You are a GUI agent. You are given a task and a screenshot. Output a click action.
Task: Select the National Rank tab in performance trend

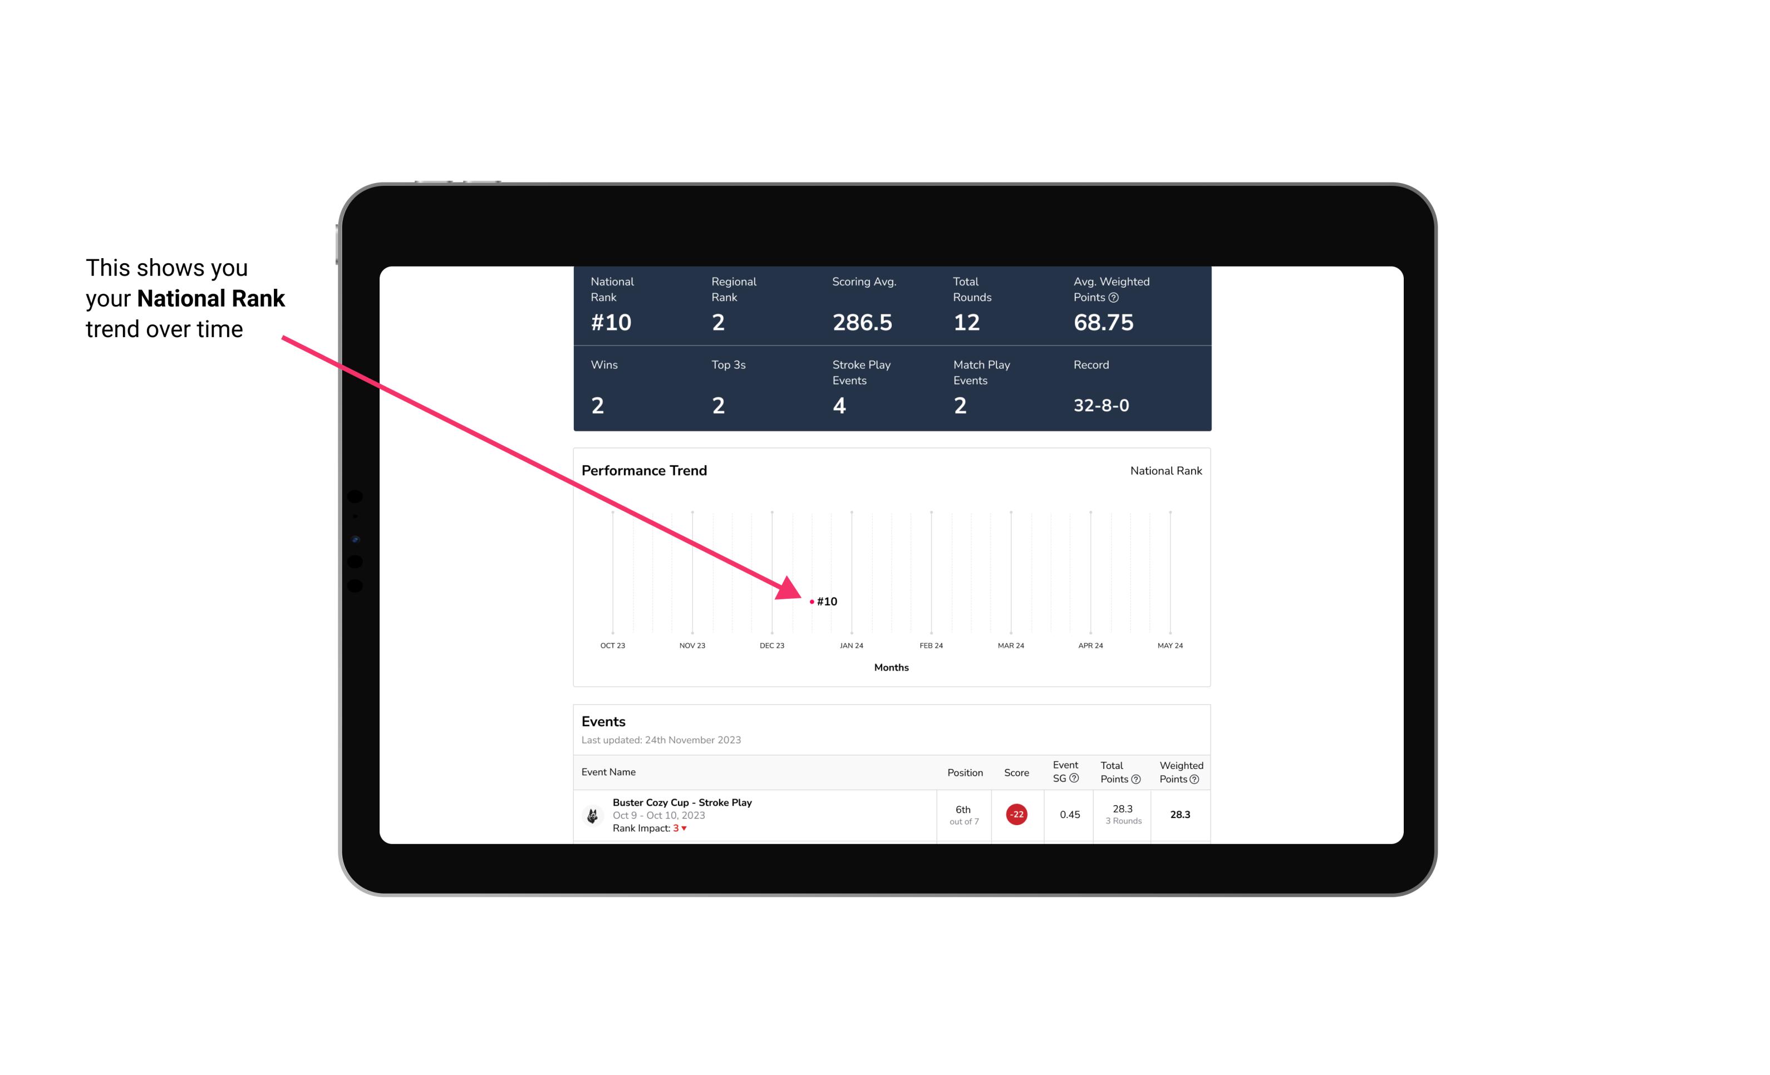[1163, 471]
